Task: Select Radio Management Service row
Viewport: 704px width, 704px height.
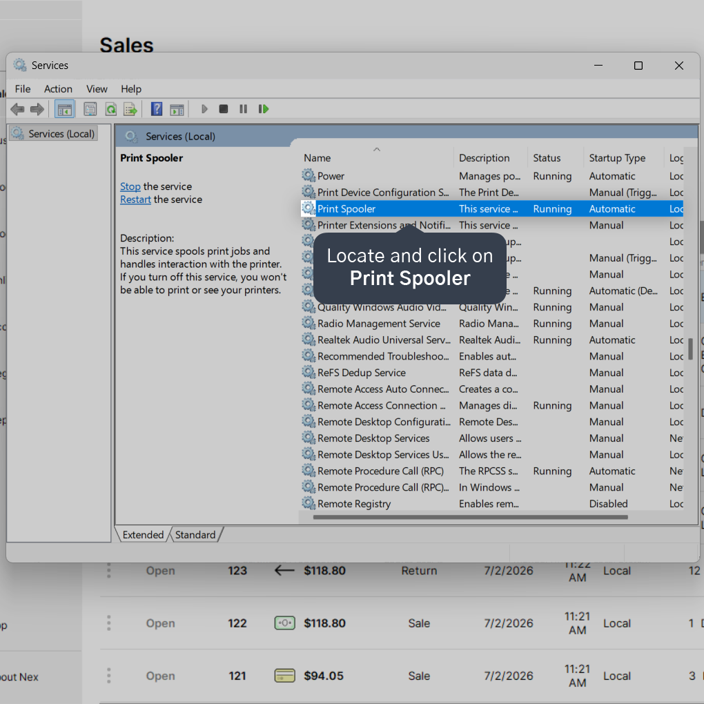Action: pos(492,324)
